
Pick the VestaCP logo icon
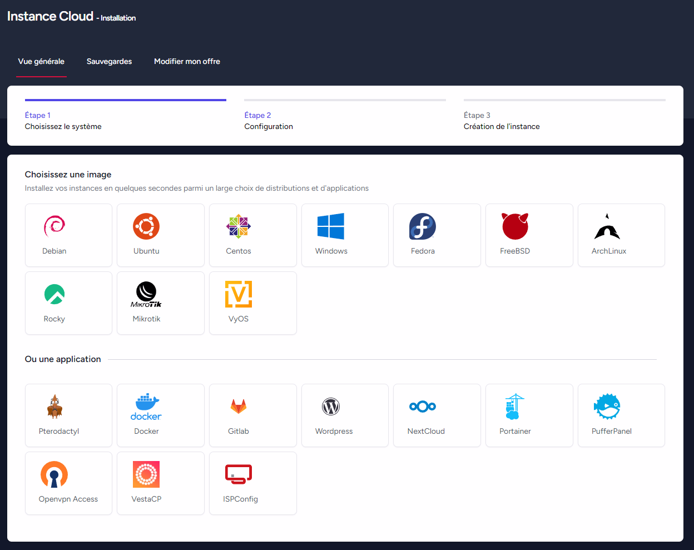(146, 474)
